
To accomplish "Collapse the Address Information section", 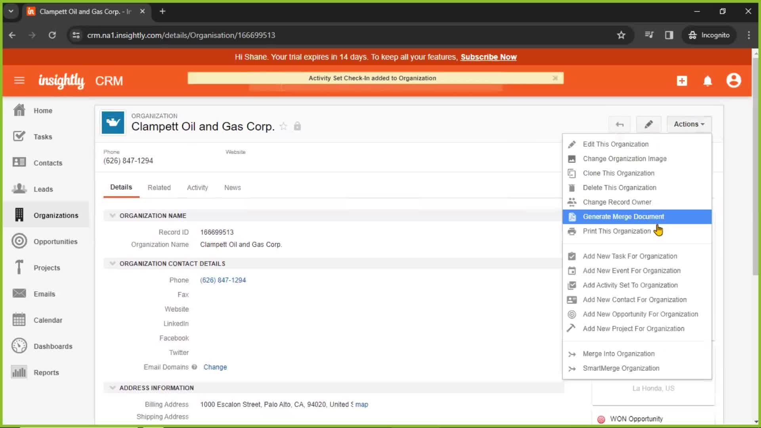I will [x=113, y=388].
